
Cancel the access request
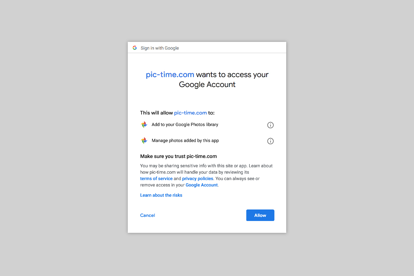pyautogui.click(x=148, y=215)
